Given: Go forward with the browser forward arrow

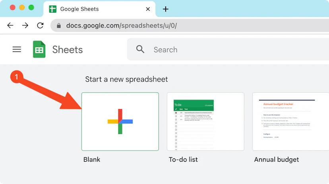Looking at the screenshot, I should (25, 25).
